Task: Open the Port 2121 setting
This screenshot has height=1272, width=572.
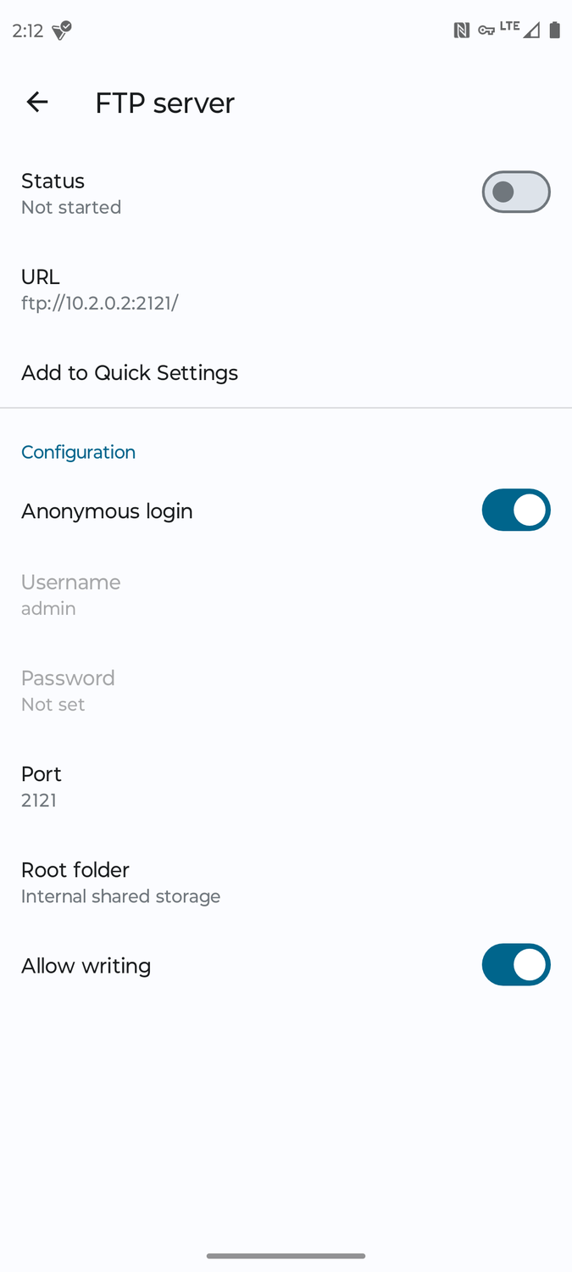Action: click(286, 787)
